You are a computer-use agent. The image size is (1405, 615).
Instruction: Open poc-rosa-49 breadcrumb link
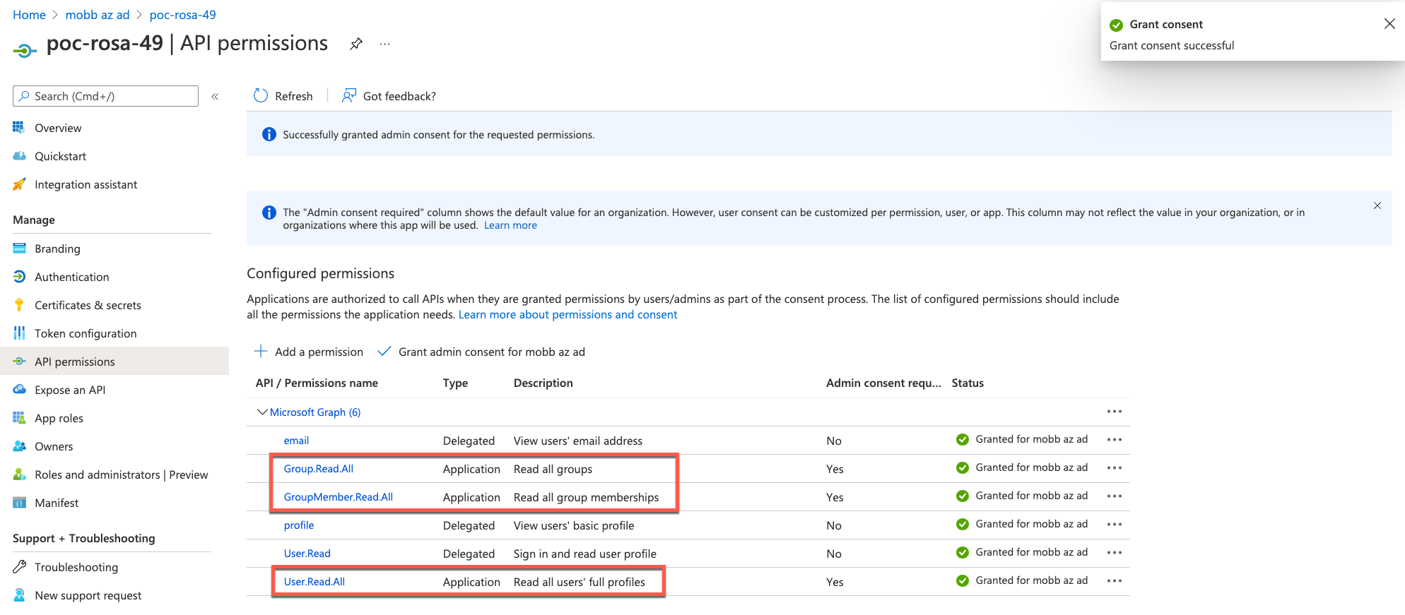tap(182, 15)
